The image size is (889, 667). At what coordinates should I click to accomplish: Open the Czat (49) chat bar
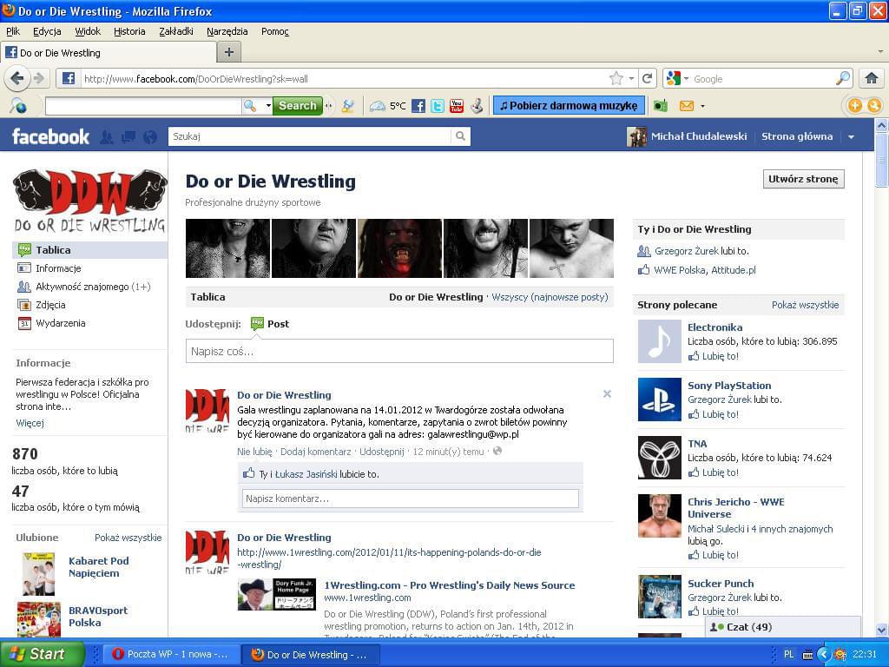click(782, 627)
